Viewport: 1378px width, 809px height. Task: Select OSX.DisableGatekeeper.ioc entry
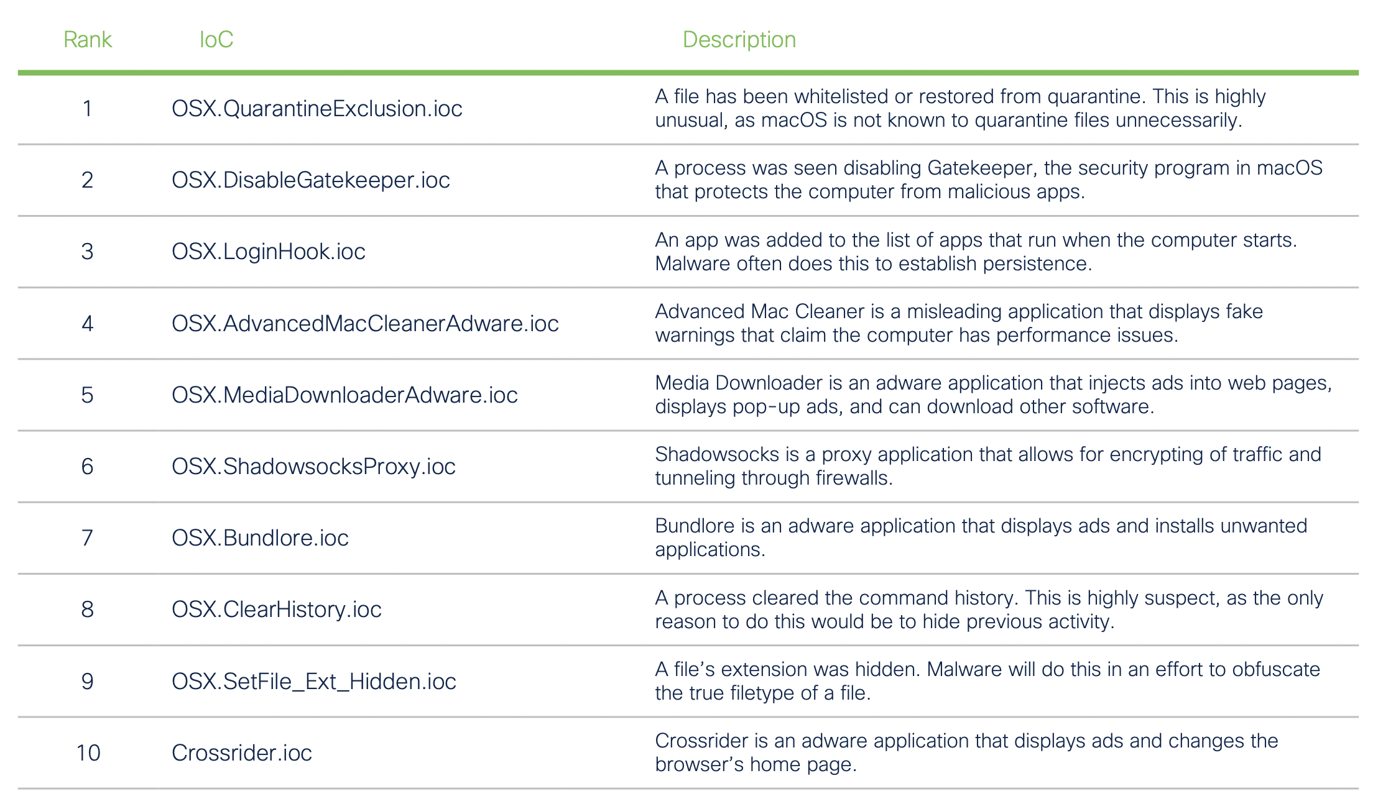coord(310,180)
